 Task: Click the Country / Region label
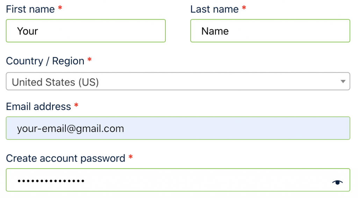[x=45, y=61]
